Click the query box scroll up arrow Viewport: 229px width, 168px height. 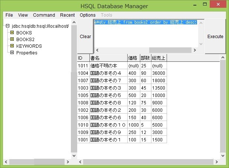pos(201,23)
